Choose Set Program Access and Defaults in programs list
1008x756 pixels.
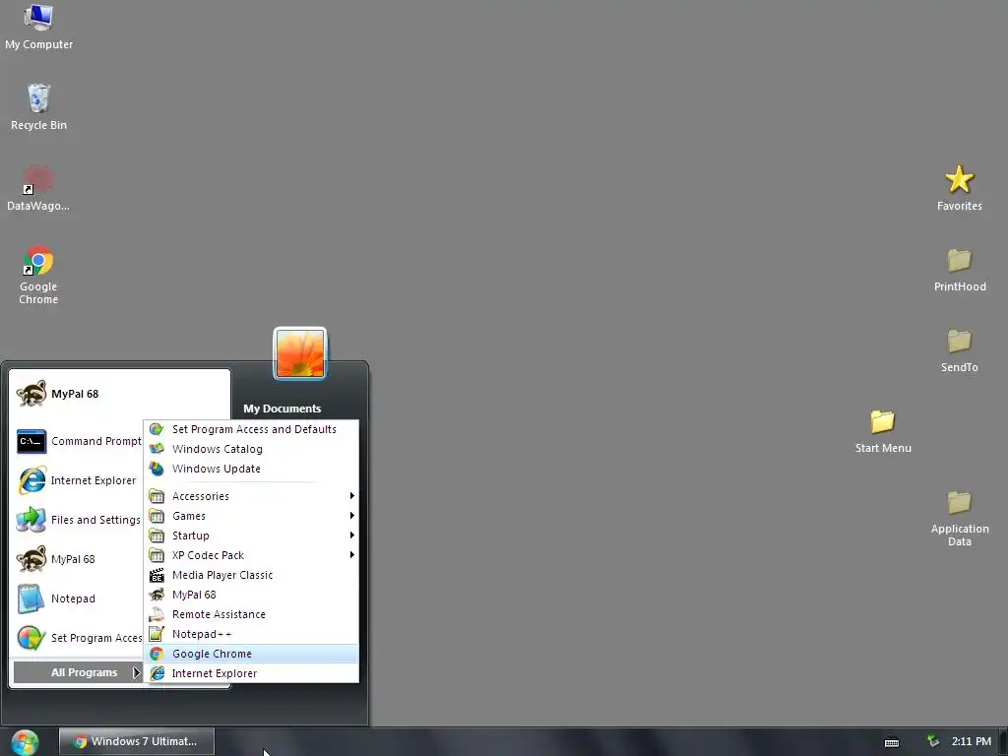tap(251, 429)
